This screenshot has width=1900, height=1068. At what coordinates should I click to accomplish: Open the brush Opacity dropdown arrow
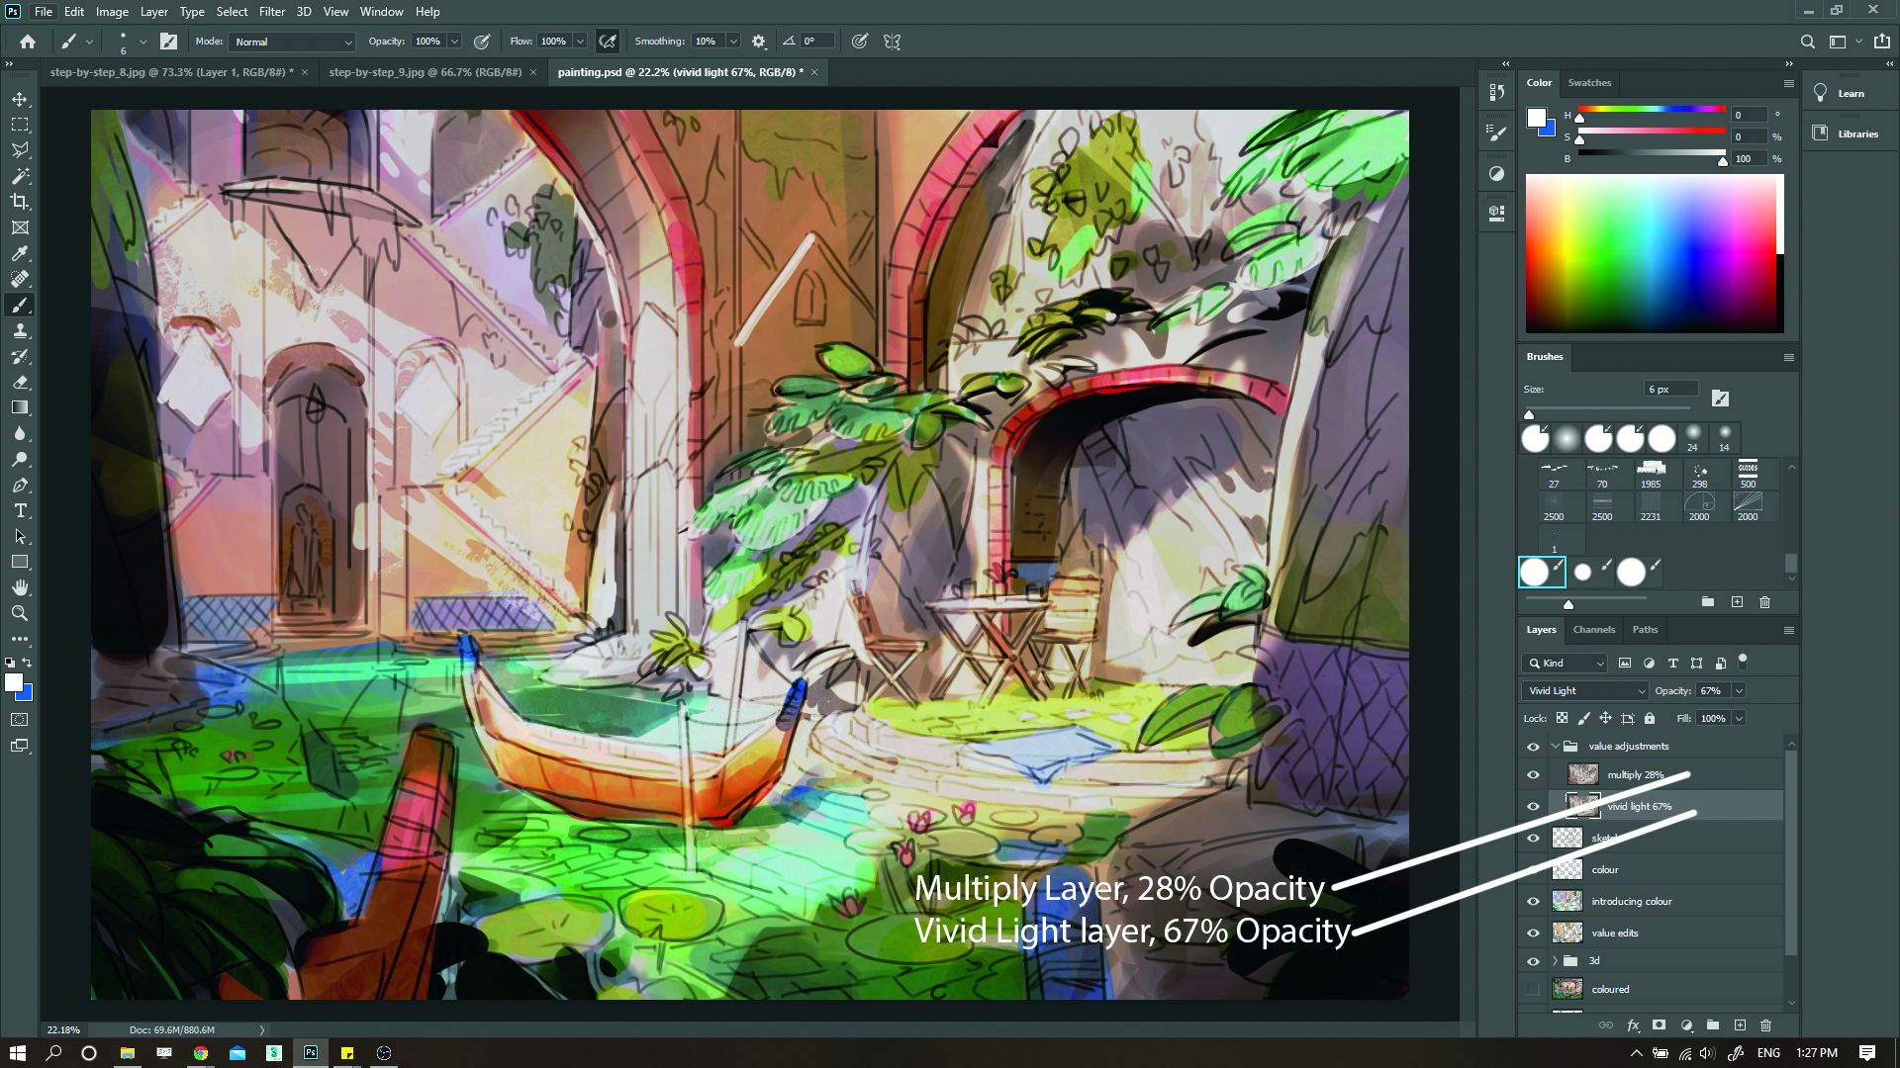pyautogui.click(x=454, y=42)
